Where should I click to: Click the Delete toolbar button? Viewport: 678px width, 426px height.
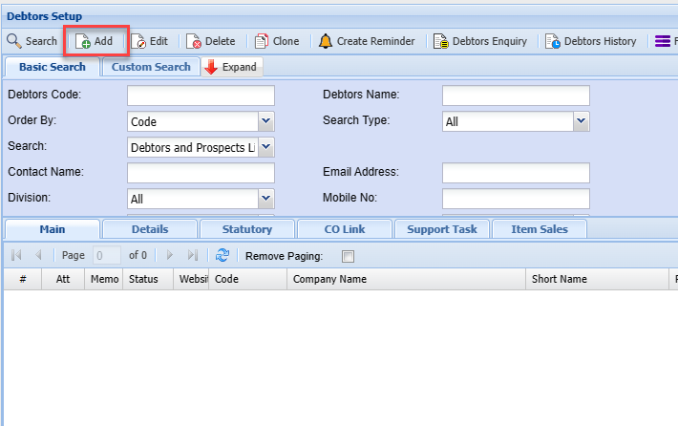click(211, 41)
